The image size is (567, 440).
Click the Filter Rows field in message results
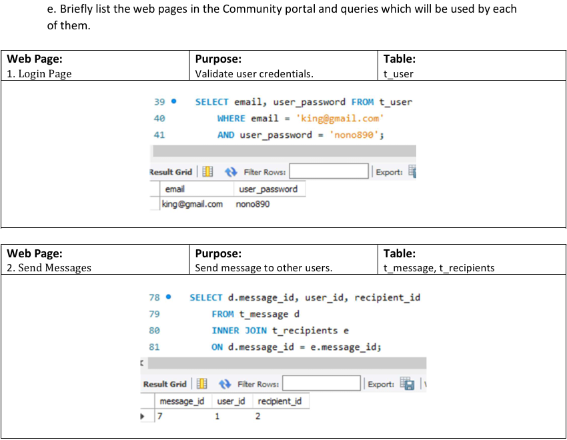pyautogui.click(x=322, y=384)
